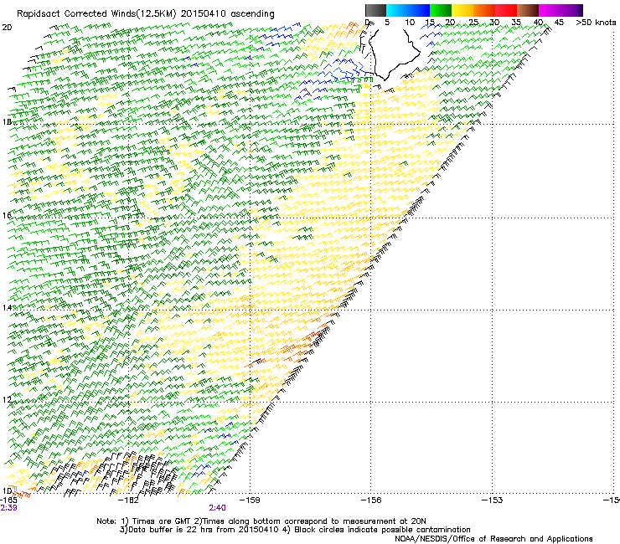Viewport: 620px width, 544px height.
Task: Click the orange 25-30 knots legend color
Action: pos(484,10)
